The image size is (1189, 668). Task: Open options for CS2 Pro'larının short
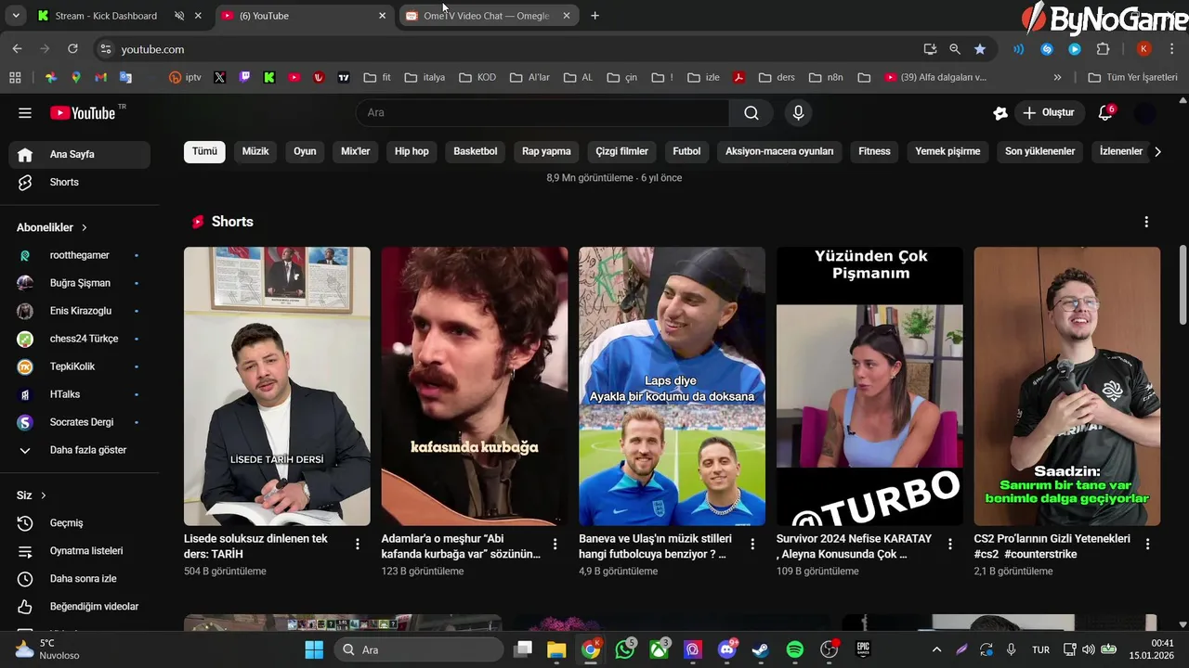[1148, 545]
